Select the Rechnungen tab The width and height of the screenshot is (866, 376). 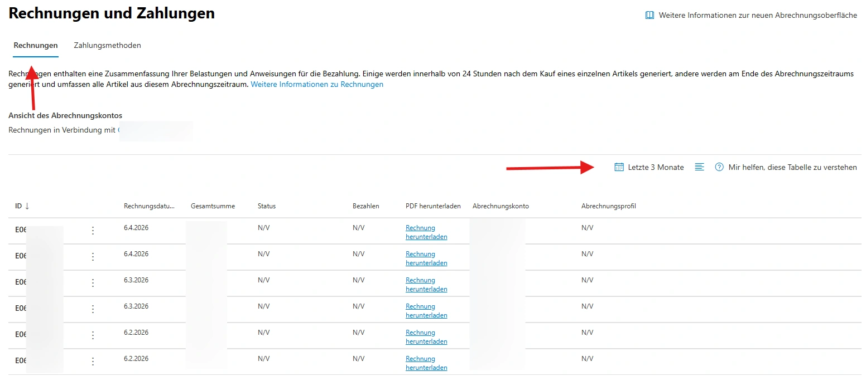pos(36,46)
